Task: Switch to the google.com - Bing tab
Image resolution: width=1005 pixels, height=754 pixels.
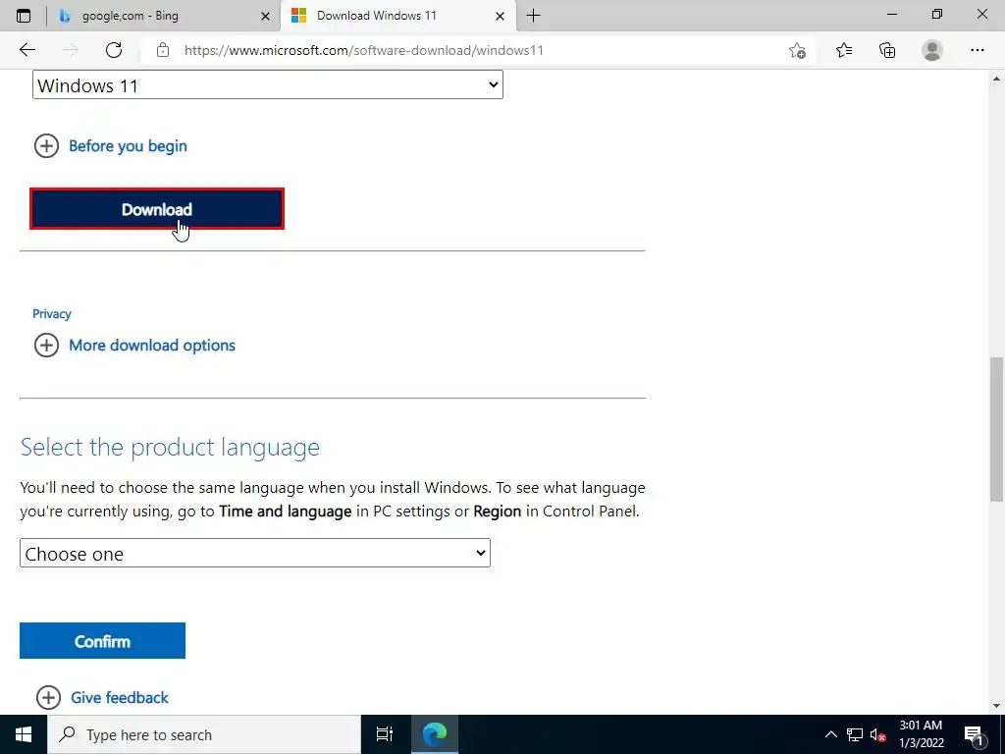Action: click(165, 16)
